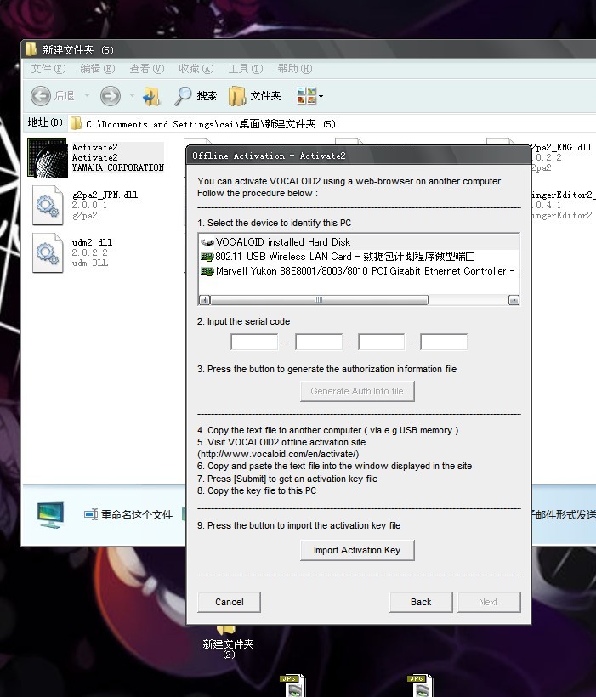
Task: Click device list scroll right arrow
Action: click(x=514, y=300)
